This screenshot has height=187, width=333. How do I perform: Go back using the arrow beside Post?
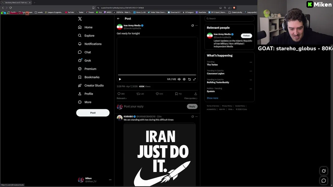coord(118,19)
